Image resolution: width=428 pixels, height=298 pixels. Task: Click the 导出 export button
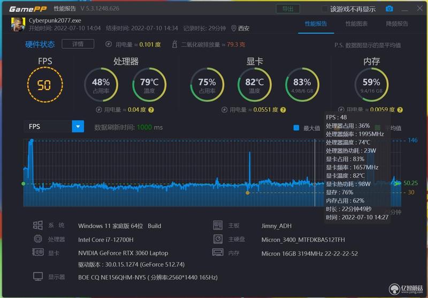pyautogui.click(x=288, y=9)
